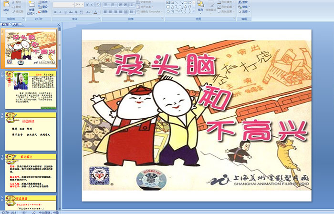Clear all formatting with the eraser icon

pos(97,5)
